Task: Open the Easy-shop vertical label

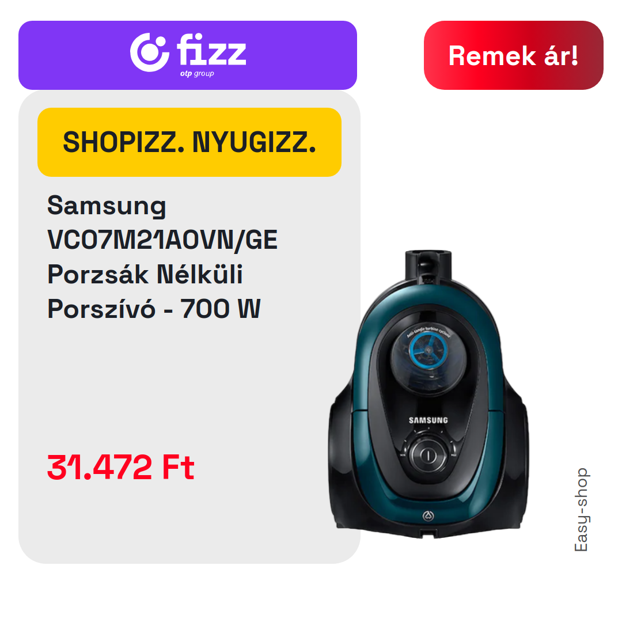Action: point(581,509)
